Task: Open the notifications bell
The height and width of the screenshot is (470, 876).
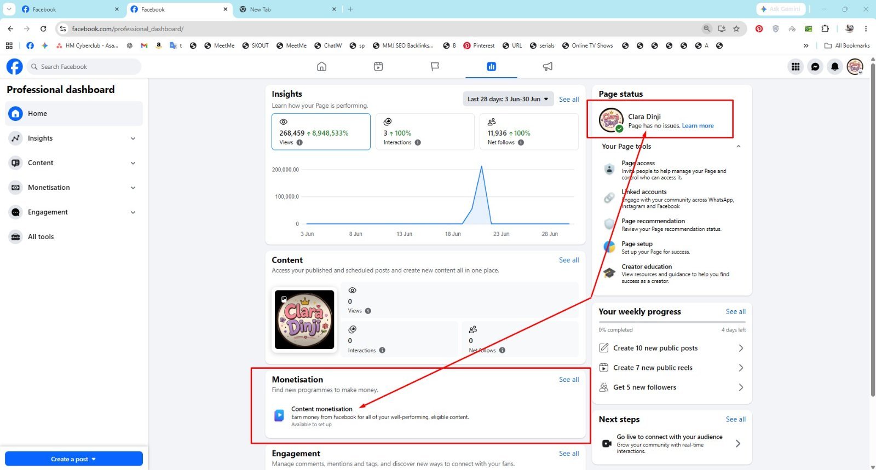Action: coord(835,67)
